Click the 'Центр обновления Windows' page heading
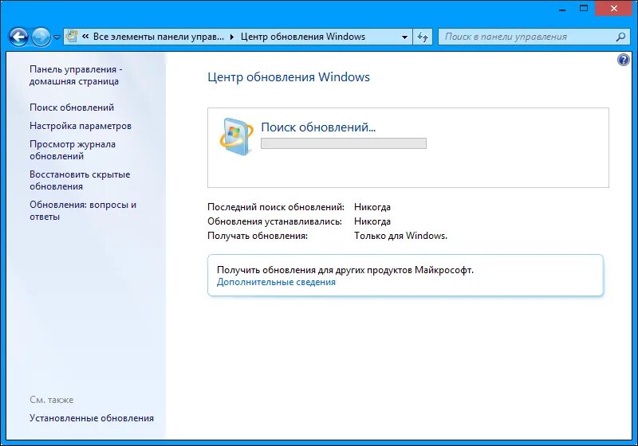The width and height of the screenshot is (638, 446). point(289,77)
